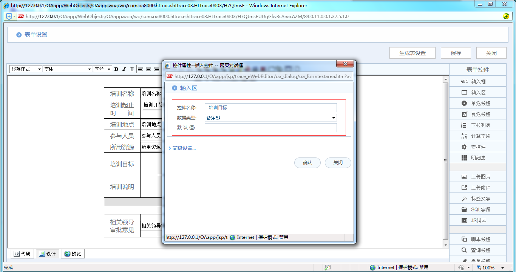Insert a 计算字段 control
The image size is (516, 272).
click(x=477, y=136)
